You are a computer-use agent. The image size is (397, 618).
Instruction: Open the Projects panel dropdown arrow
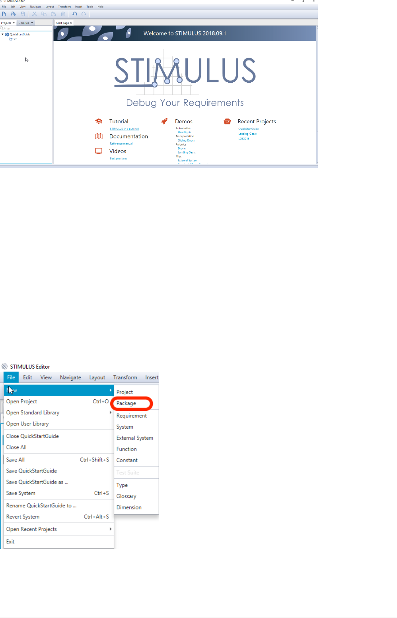tap(14, 23)
